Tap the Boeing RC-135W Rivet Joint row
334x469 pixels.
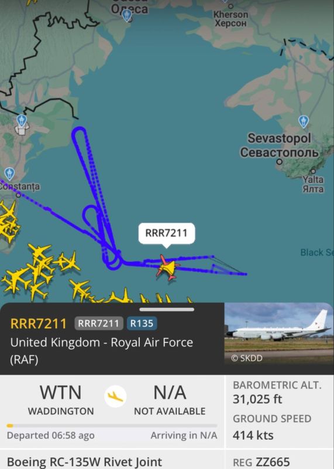84,462
